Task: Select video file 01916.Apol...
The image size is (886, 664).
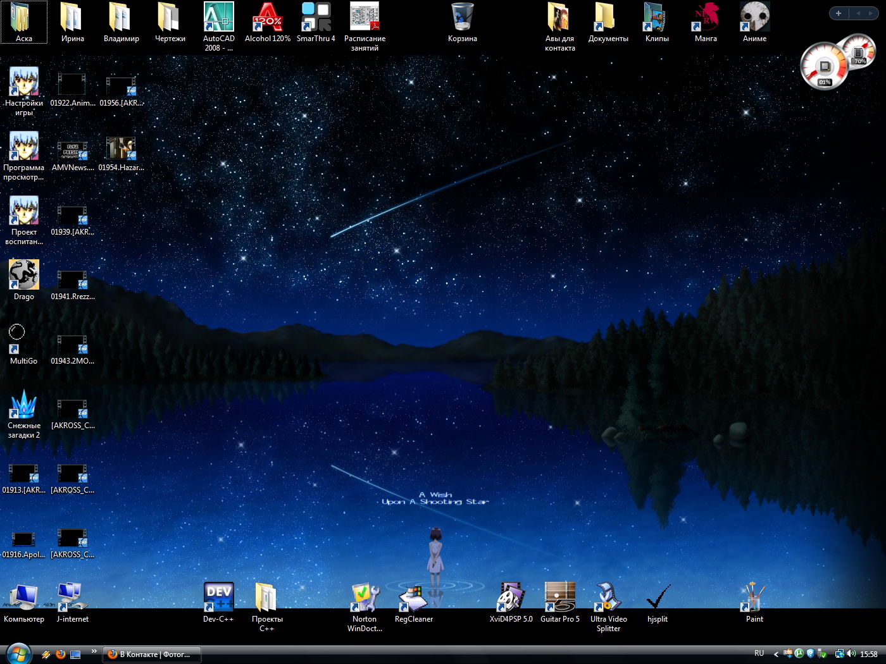Action: pos(24,544)
